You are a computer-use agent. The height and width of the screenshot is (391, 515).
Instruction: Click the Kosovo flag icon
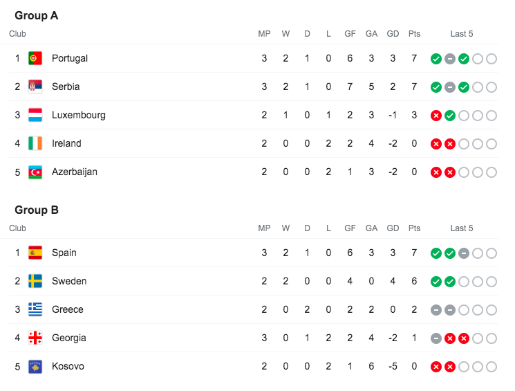[35, 366]
